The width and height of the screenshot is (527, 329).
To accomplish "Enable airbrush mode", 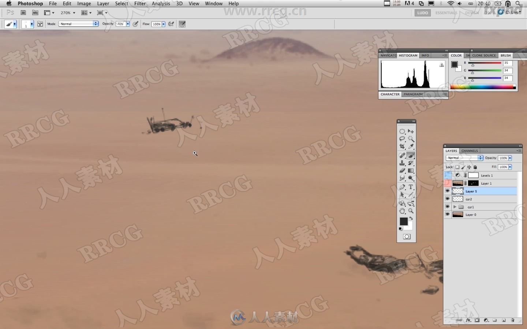I will 171,24.
